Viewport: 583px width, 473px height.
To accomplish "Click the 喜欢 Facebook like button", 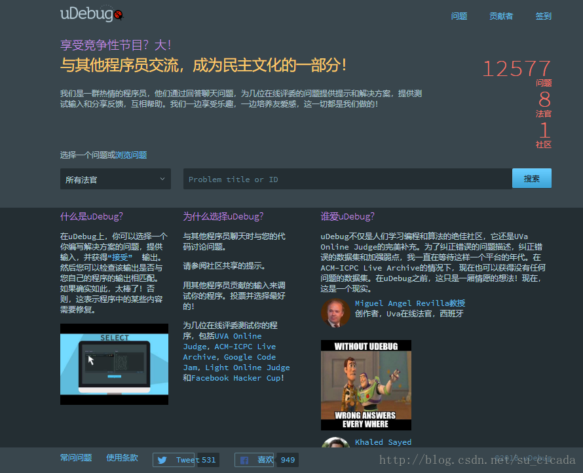I will click(x=254, y=460).
